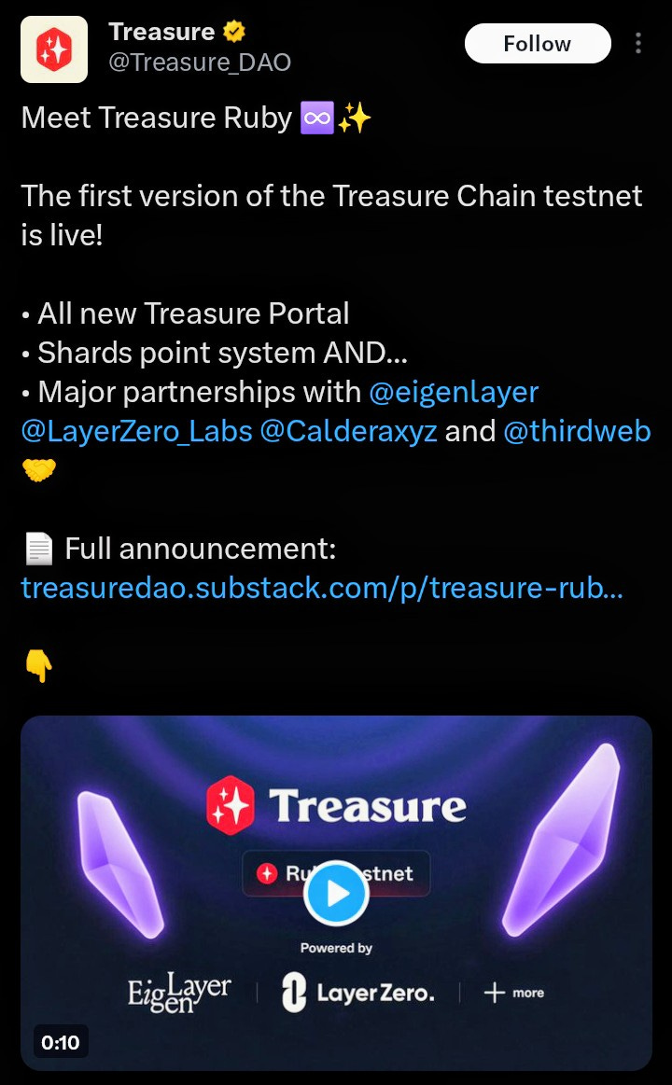Click the gold verified badge
The height and width of the screenshot is (1085, 672).
tap(234, 31)
